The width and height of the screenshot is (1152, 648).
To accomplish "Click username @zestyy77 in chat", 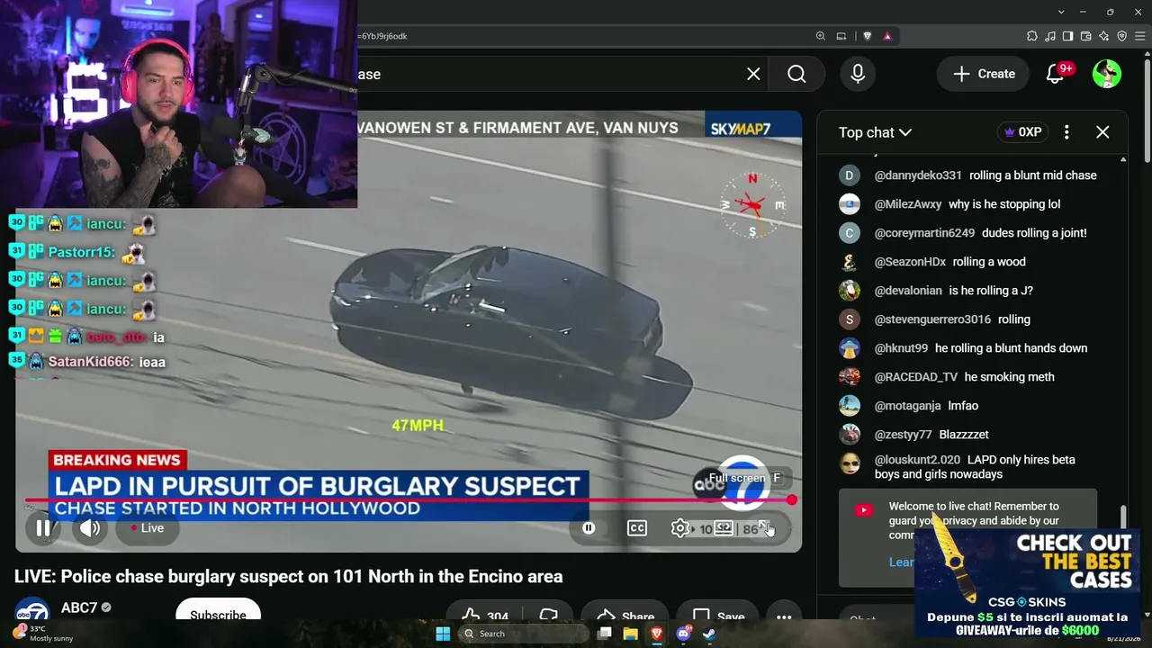I will point(903,435).
